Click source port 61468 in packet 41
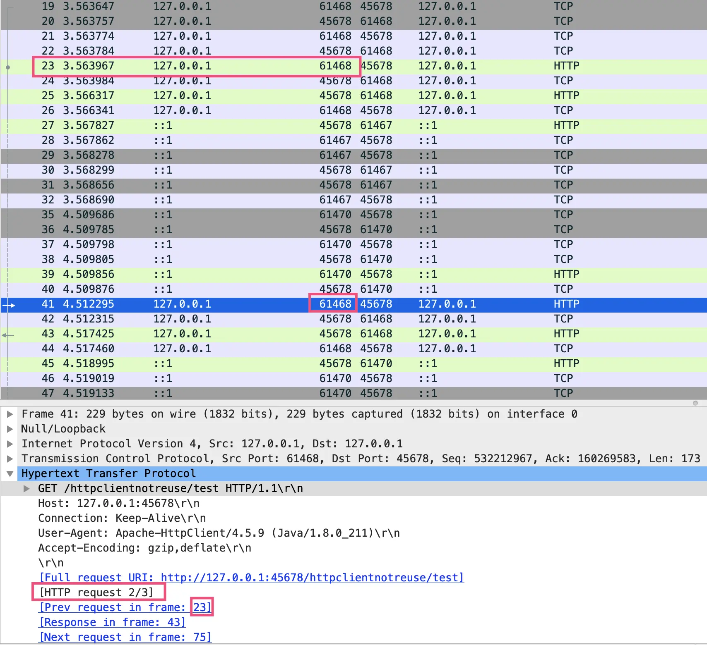Viewport: 707px width, 645px height. point(335,304)
